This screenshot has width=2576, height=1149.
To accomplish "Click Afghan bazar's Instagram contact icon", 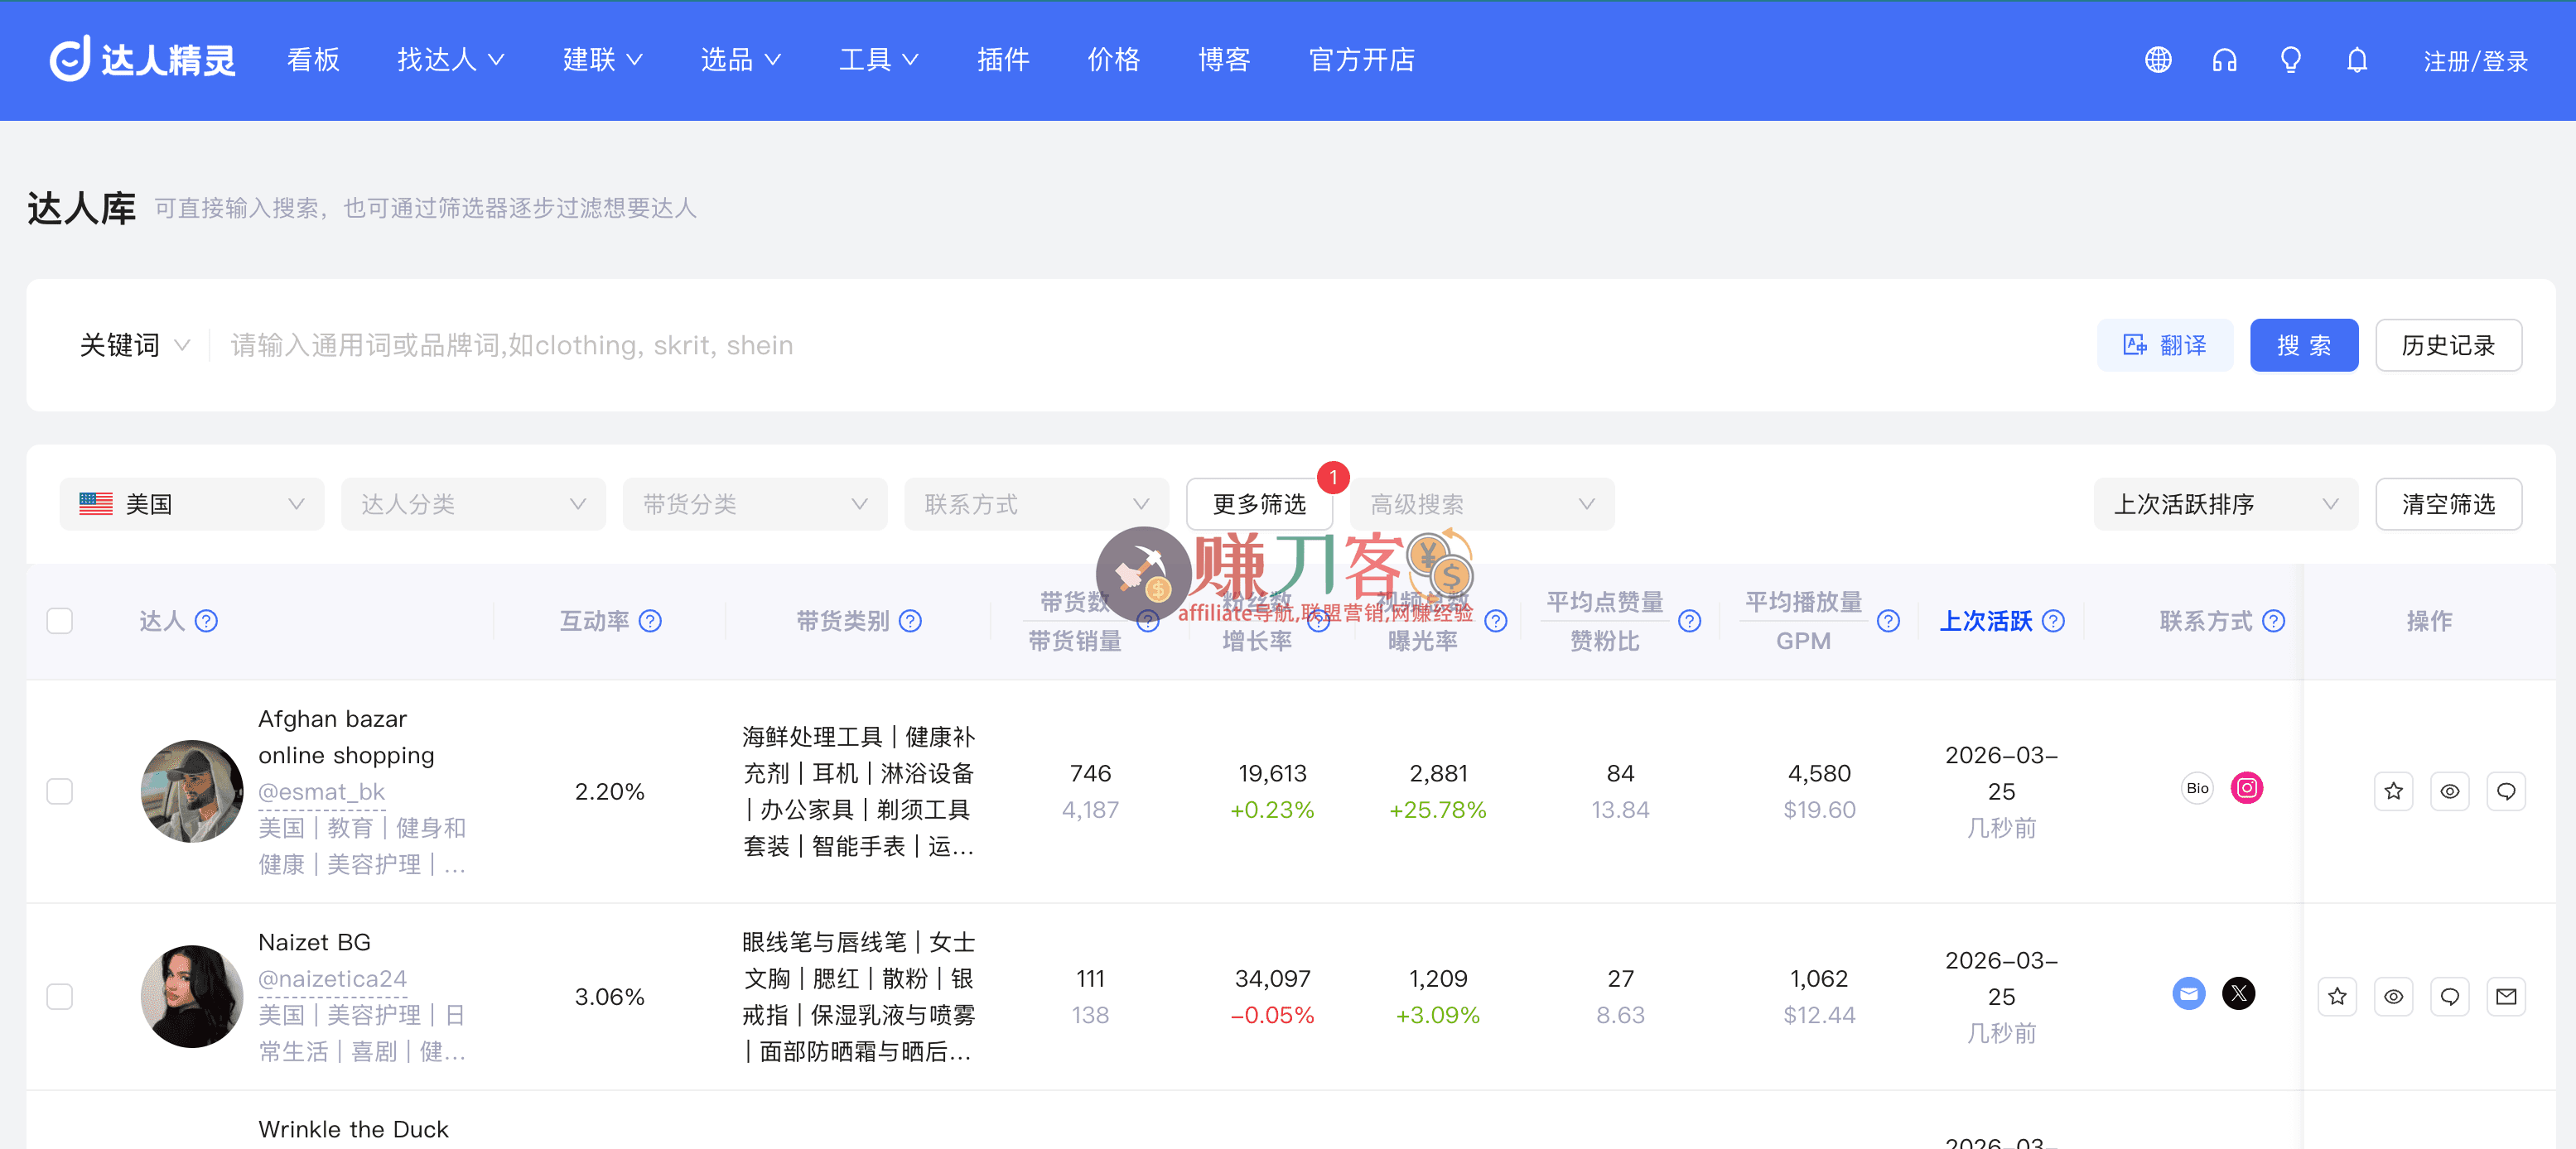I will 2247,787.
